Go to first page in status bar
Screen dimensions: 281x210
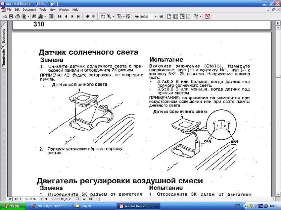[16, 199]
